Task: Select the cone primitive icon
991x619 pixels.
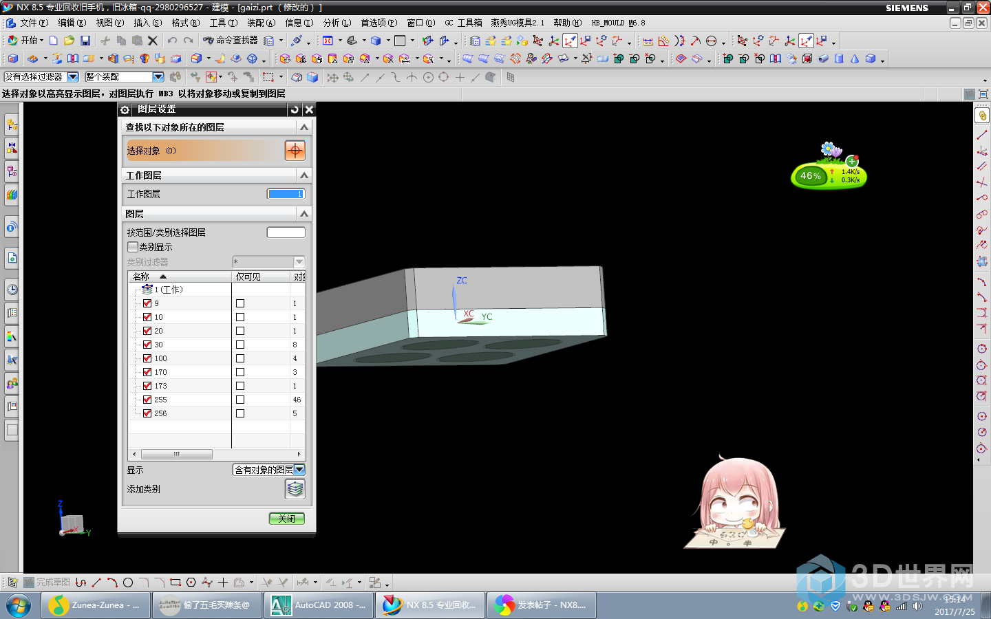Action: click(855, 58)
